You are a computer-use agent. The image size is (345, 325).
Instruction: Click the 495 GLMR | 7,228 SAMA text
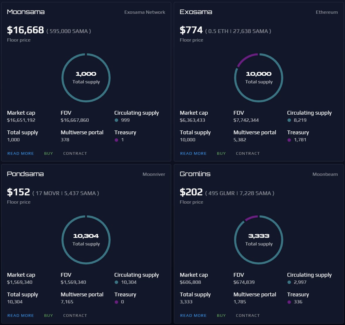pos(240,193)
